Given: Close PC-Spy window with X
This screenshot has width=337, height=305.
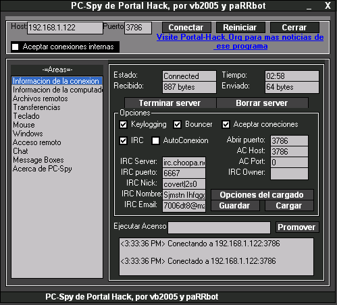Looking at the screenshot, I should [x=328, y=5].
